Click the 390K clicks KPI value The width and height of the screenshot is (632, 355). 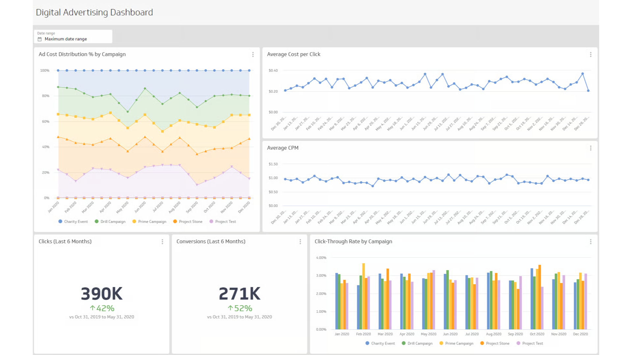pos(101,294)
